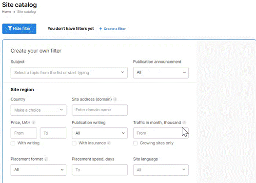Click the Enter domain name field
Viewport: 256px width, 183px height.
[x=99, y=110]
